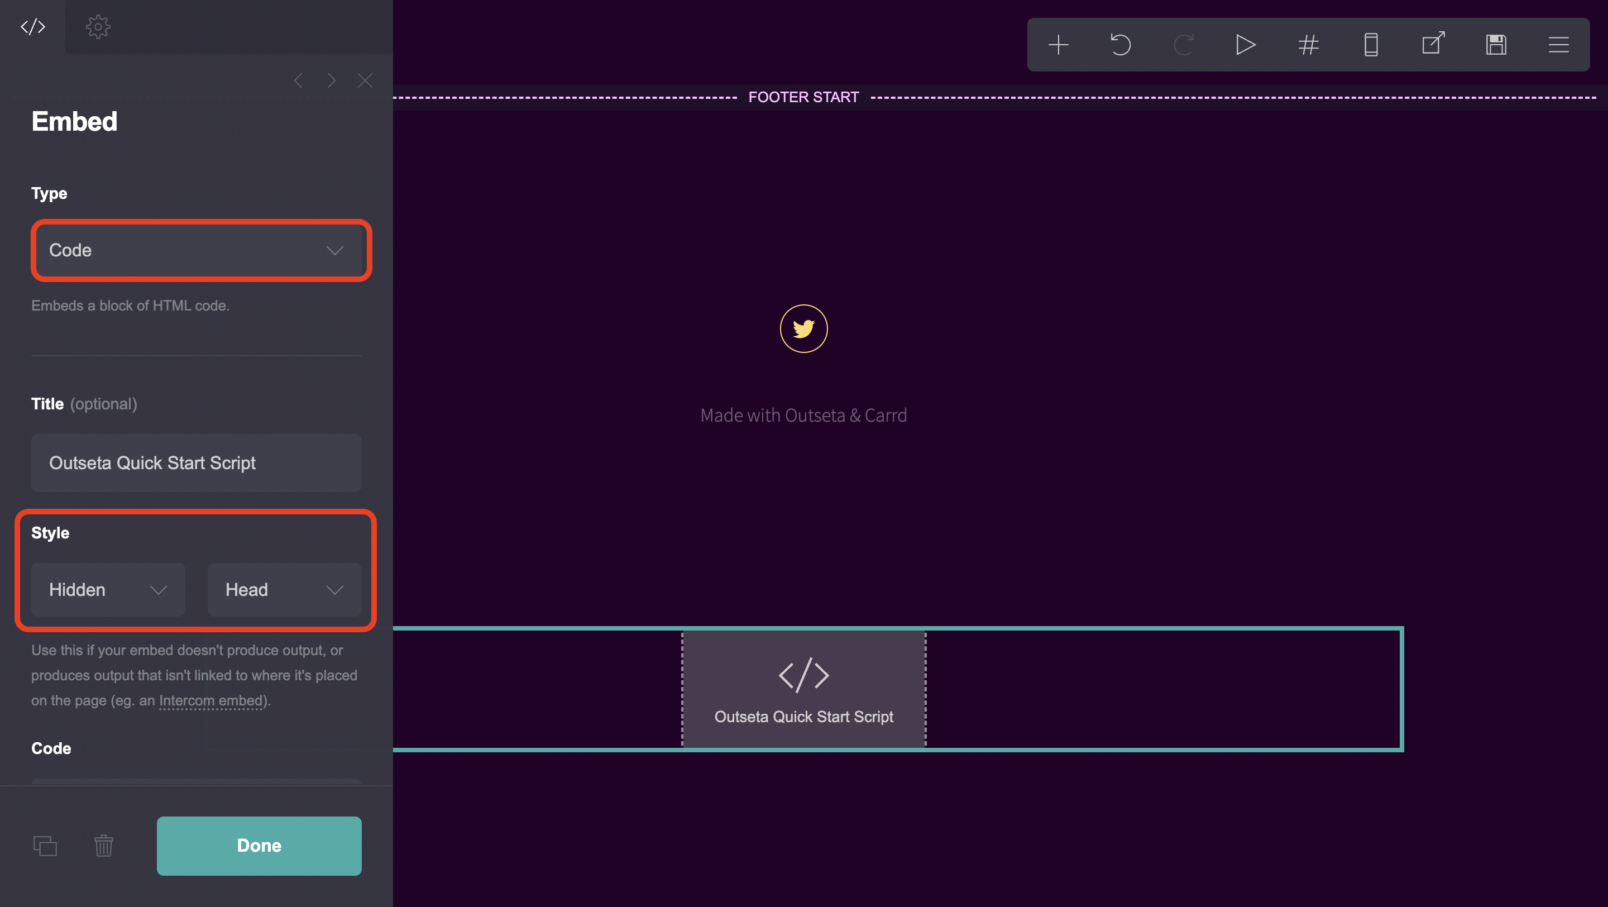Select the code widget icon top-left
Viewport: 1608px width, 907px height.
click(x=32, y=26)
